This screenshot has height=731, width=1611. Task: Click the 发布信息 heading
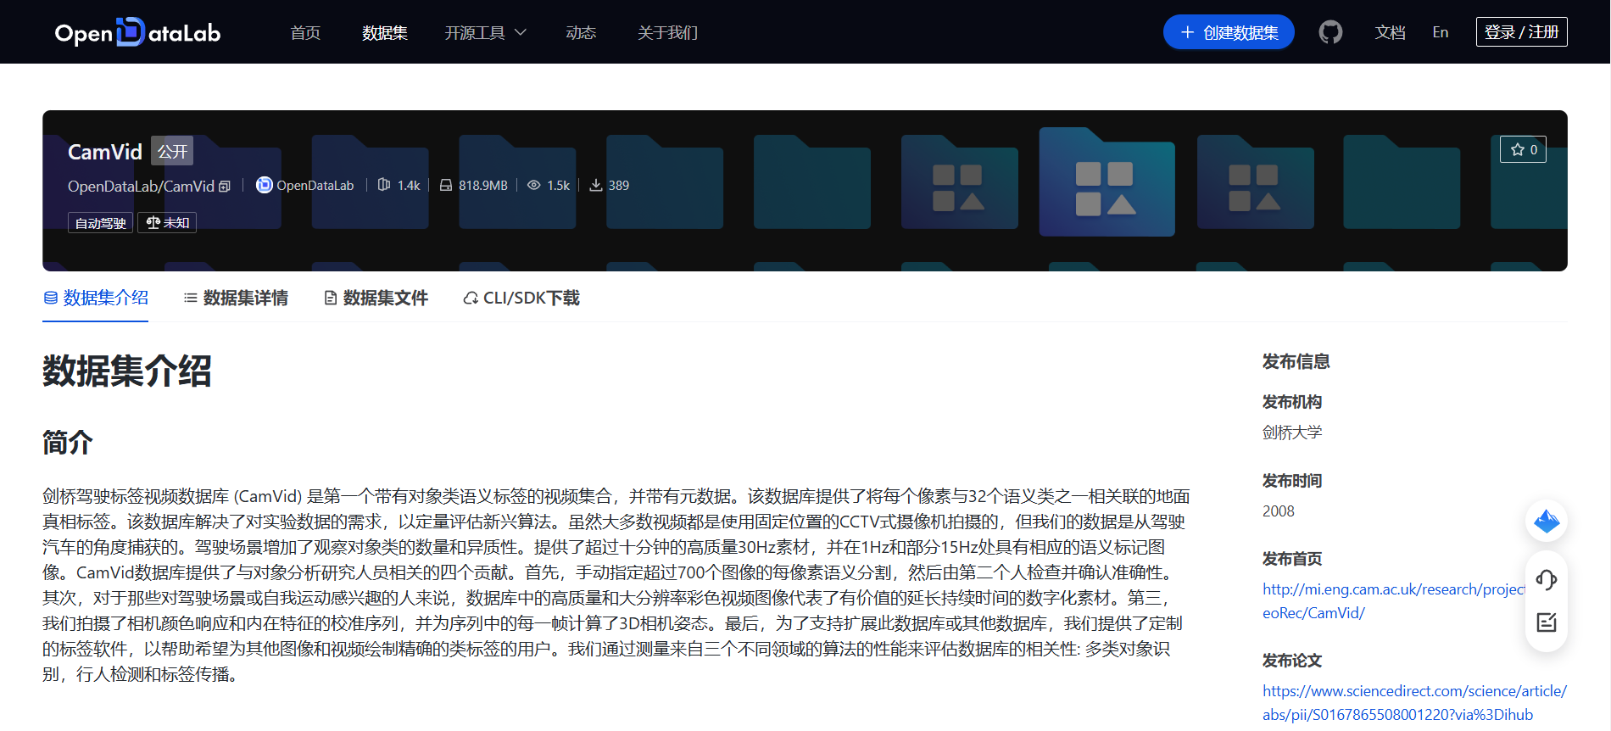1296,361
